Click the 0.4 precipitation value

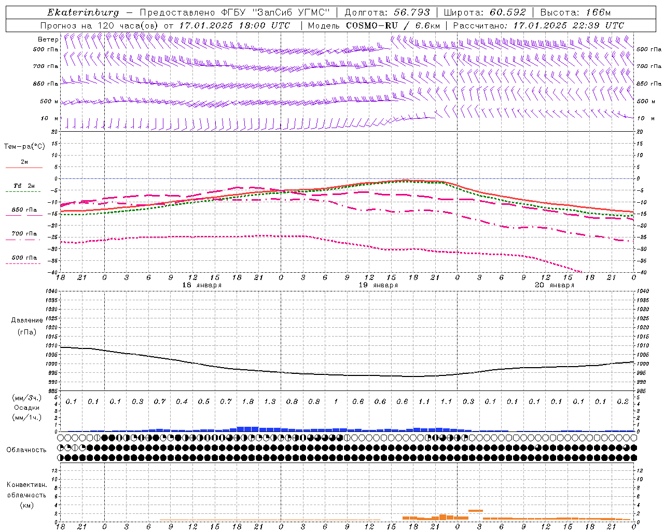182,401
